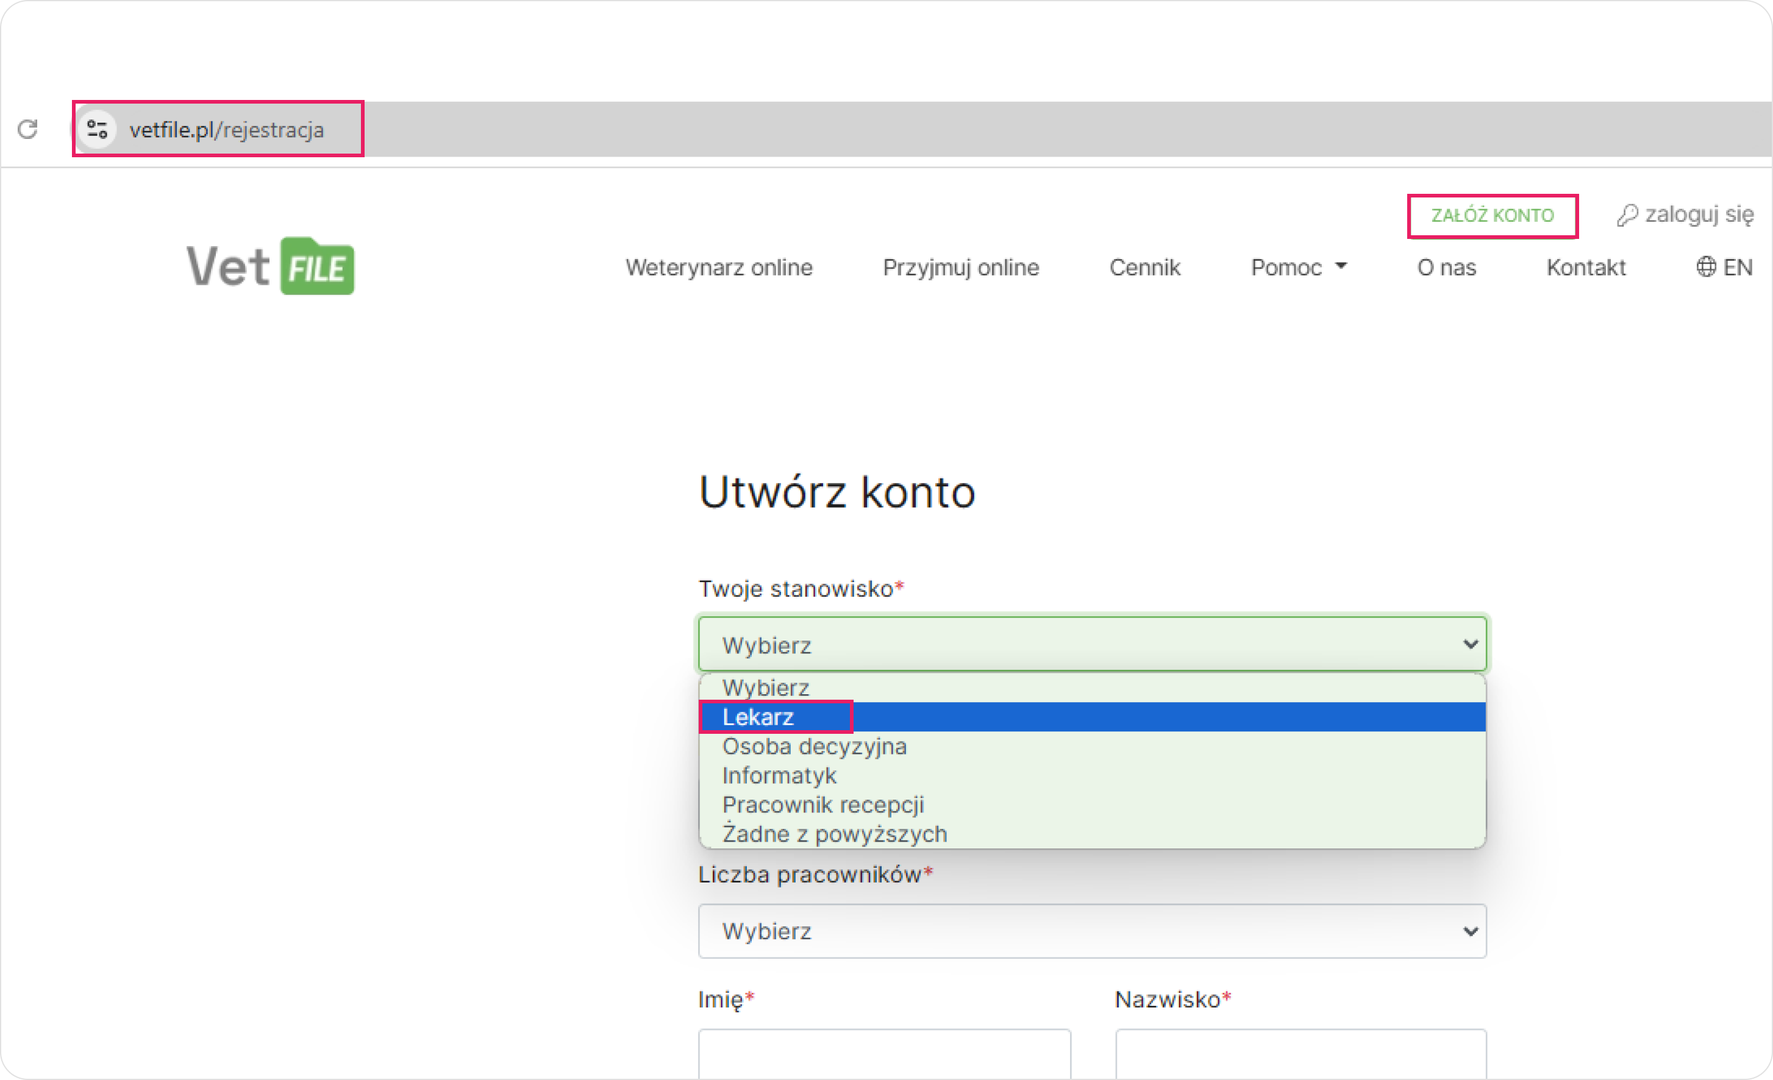The width and height of the screenshot is (1773, 1080).
Task: Select Żadne z powyższych option
Action: [1091, 834]
